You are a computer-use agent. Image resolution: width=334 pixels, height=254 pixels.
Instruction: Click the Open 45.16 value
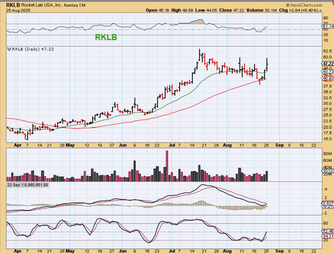pyautogui.click(x=157, y=10)
